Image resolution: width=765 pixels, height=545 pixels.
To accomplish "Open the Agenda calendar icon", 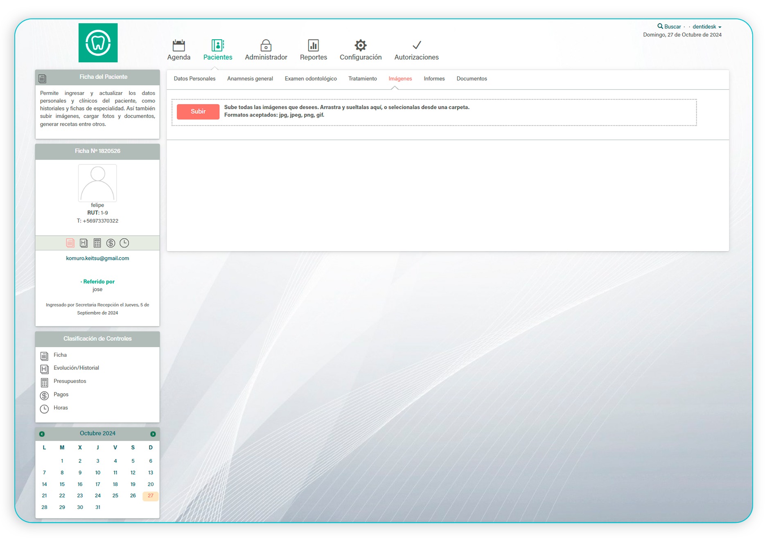I will (179, 45).
